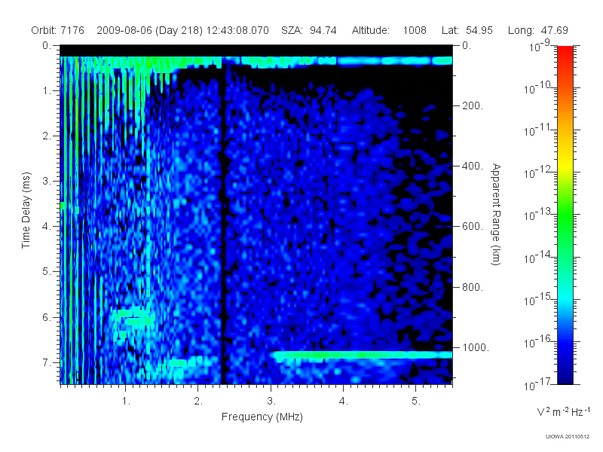The width and height of the screenshot is (603, 452).
Task: Click the 1000. apparent range tick label
Action: [x=476, y=348]
